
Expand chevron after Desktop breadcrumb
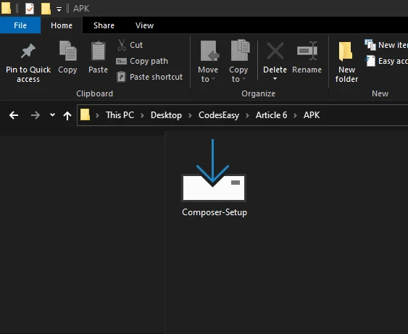pyautogui.click(x=190, y=115)
